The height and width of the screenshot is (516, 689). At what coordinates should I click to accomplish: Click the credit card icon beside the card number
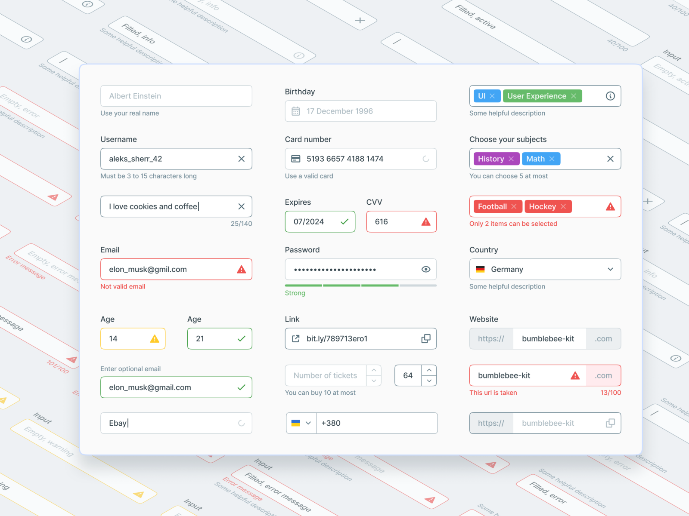click(x=296, y=159)
